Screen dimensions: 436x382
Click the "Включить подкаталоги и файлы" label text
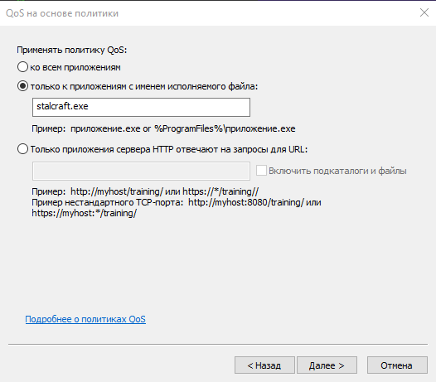[337, 171]
